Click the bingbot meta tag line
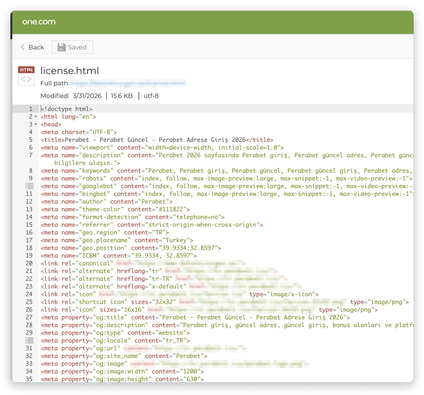This screenshot has height=395, width=424. (x=227, y=194)
